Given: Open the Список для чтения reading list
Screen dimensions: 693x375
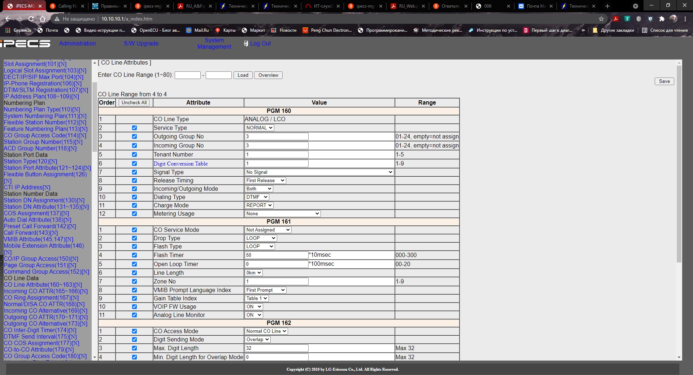Looking at the screenshot, I should (665, 30).
